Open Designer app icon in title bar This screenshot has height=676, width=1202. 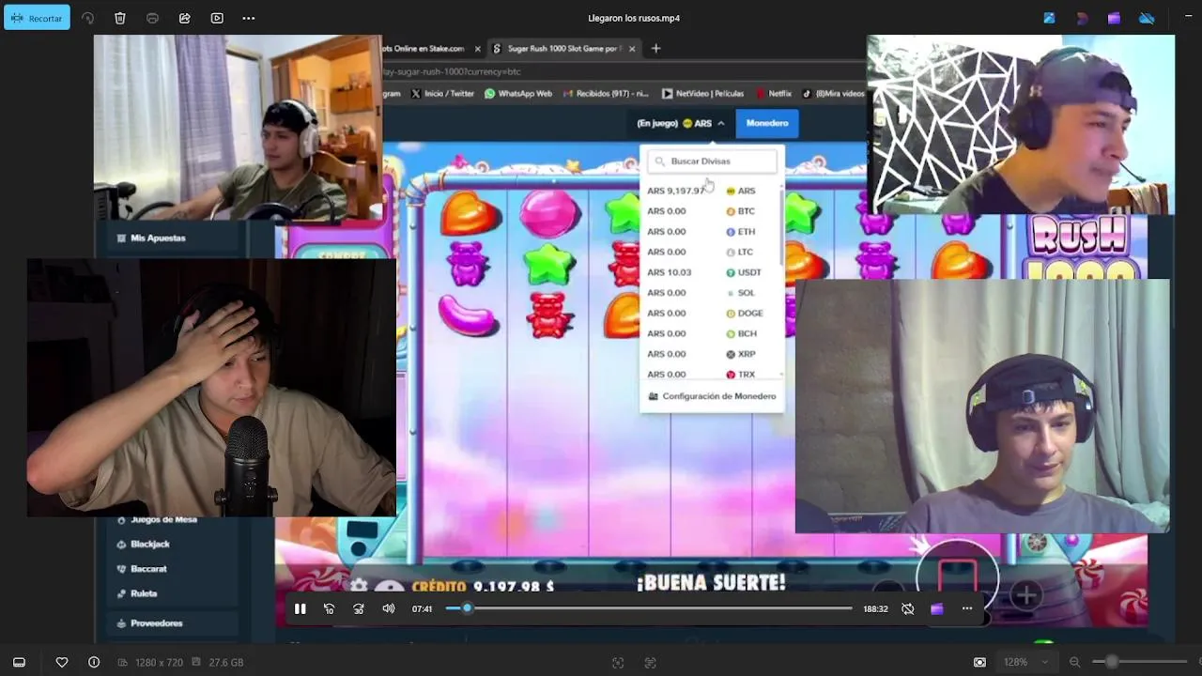click(x=1082, y=18)
